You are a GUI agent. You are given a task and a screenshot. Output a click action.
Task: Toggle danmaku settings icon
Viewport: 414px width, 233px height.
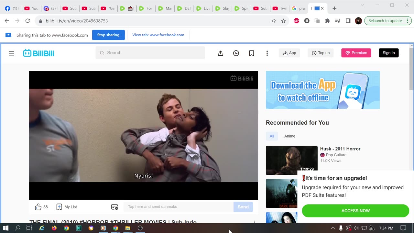pyautogui.click(x=114, y=207)
